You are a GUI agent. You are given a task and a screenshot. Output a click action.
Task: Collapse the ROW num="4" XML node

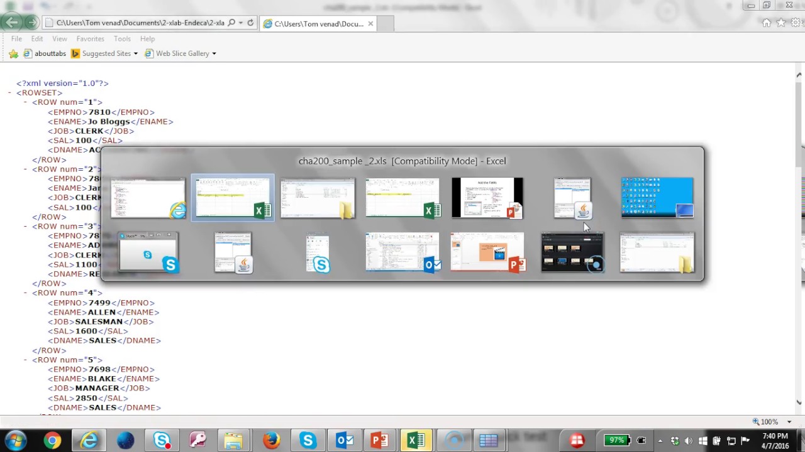point(26,293)
